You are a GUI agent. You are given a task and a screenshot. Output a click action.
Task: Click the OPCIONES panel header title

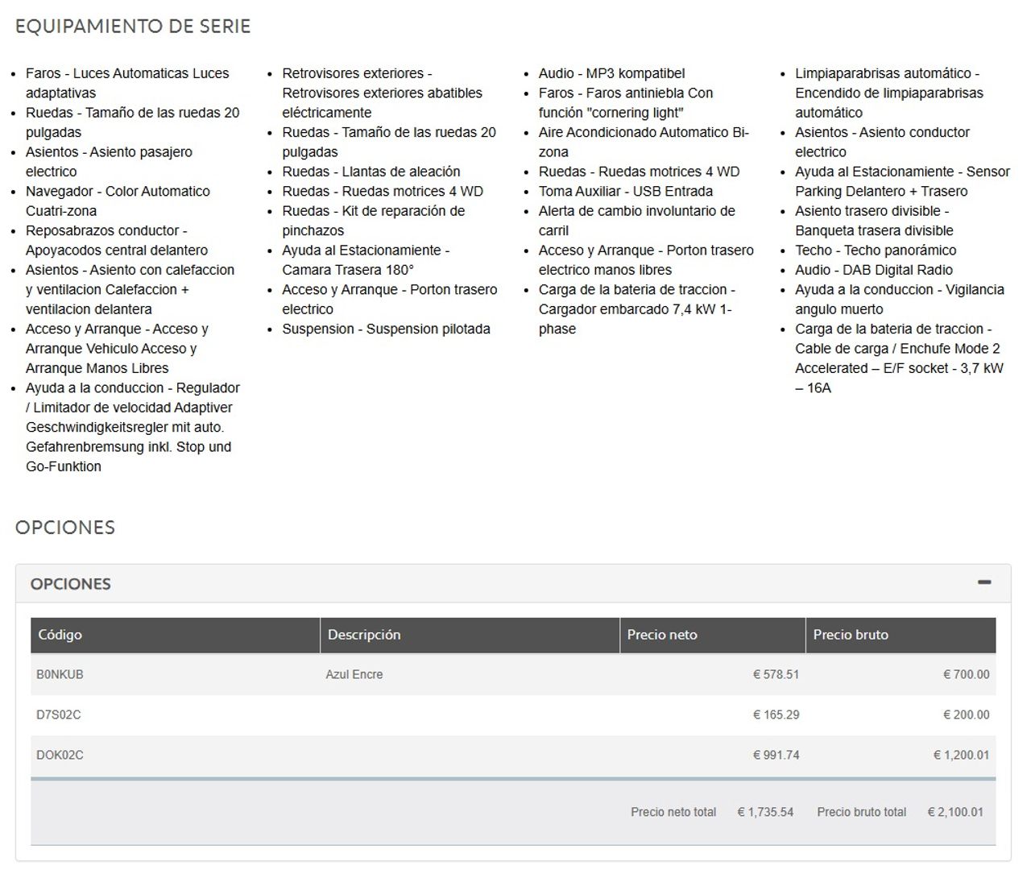(x=71, y=584)
